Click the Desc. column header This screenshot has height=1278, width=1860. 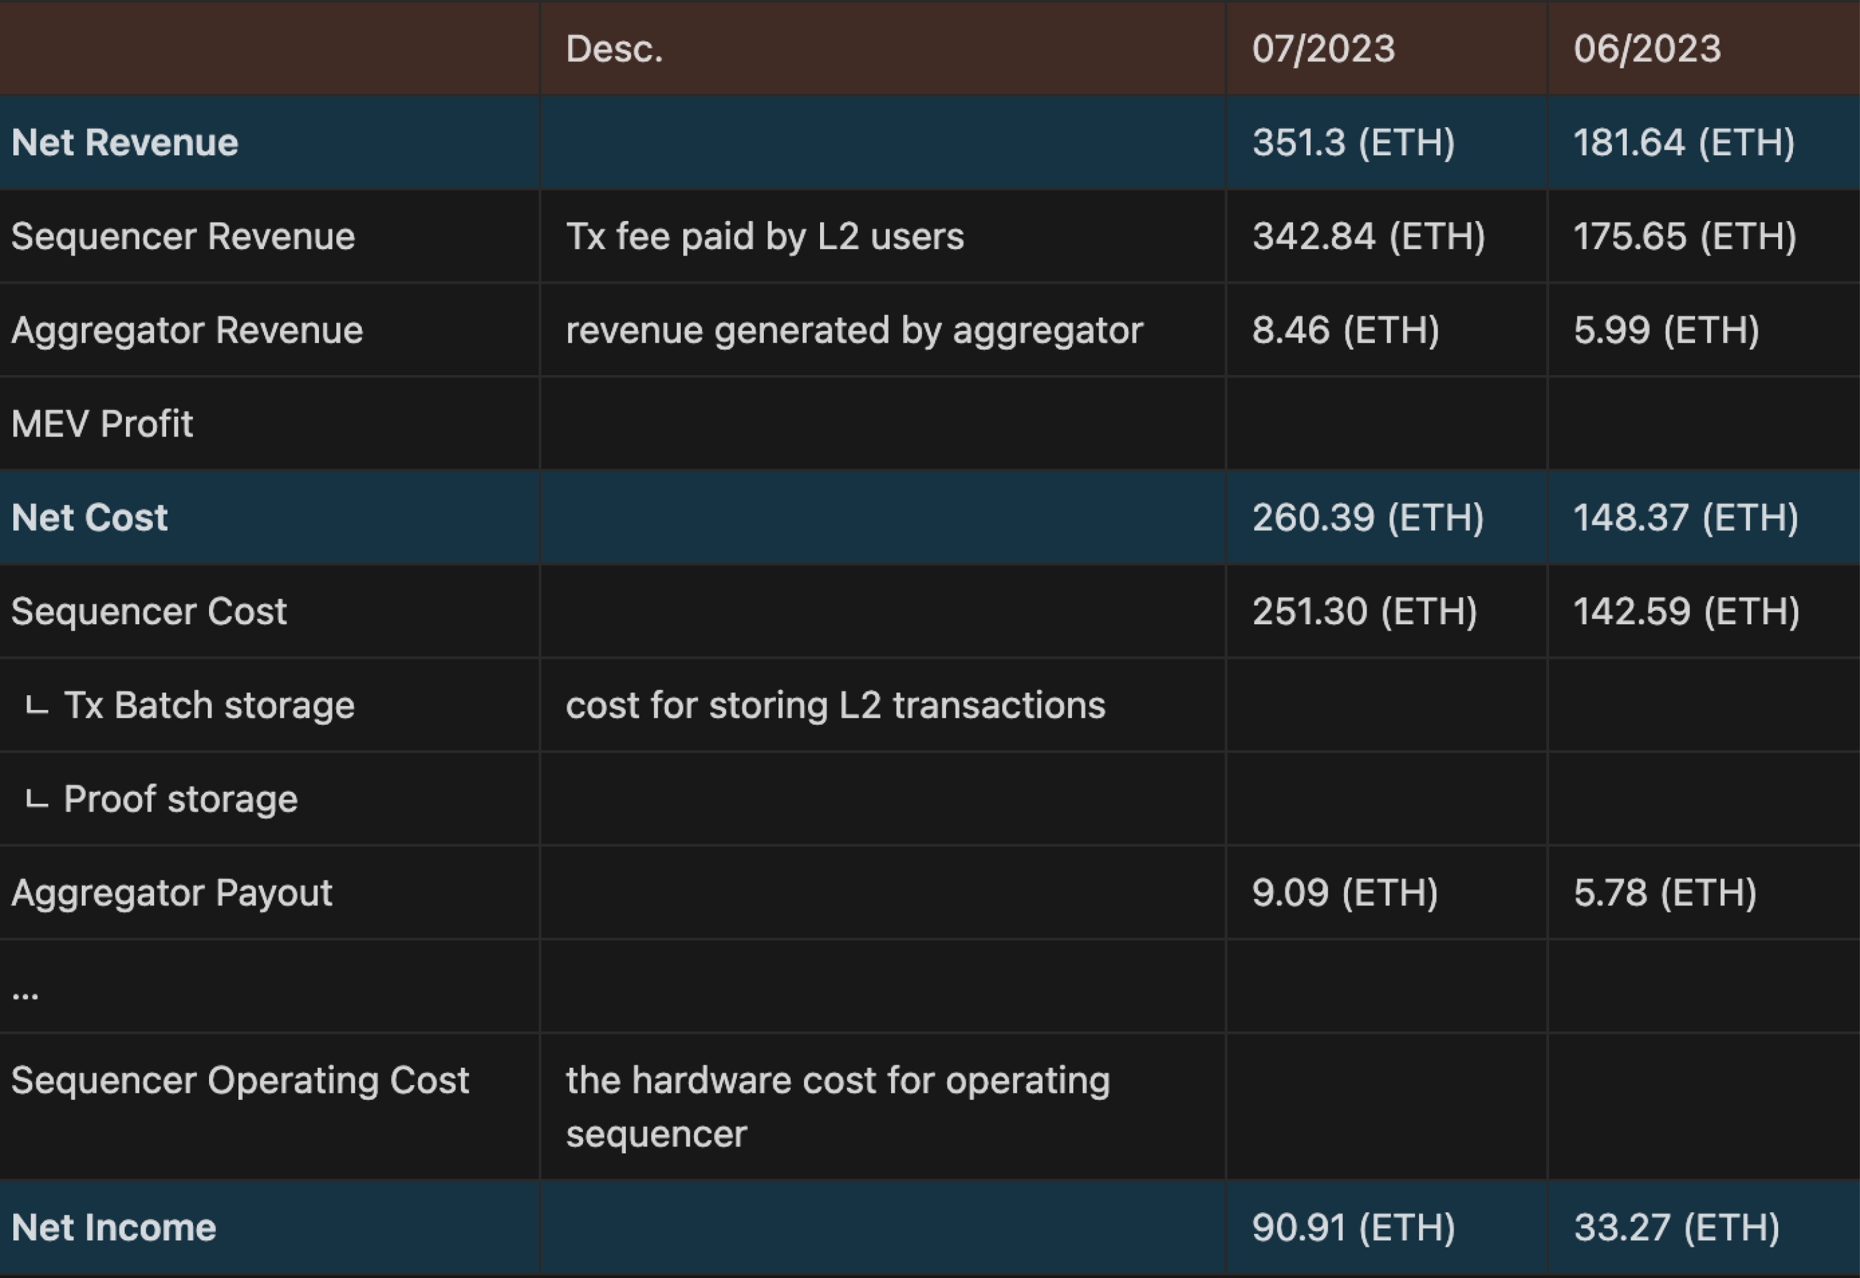pyautogui.click(x=614, y=49)
